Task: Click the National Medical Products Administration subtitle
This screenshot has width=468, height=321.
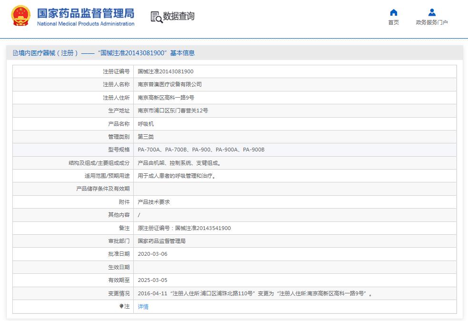Action: (x=86, y=24)
